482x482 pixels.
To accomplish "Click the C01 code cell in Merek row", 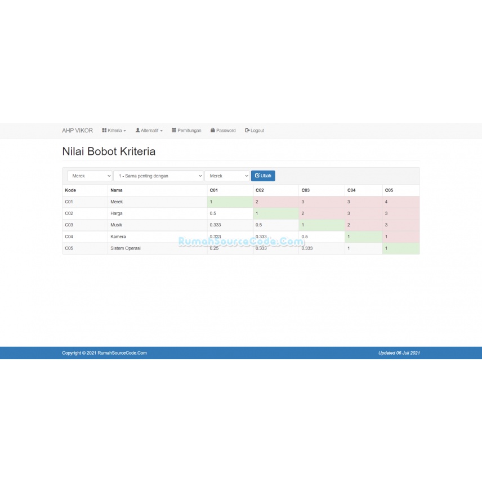I will [85, 202].
